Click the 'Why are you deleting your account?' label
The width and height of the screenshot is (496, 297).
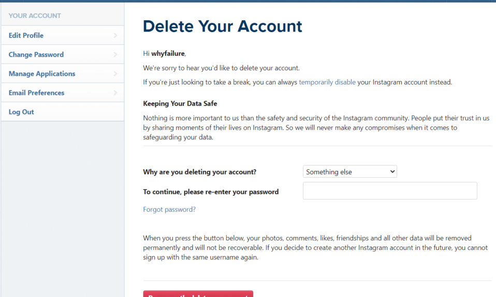(x=200, y=172)
